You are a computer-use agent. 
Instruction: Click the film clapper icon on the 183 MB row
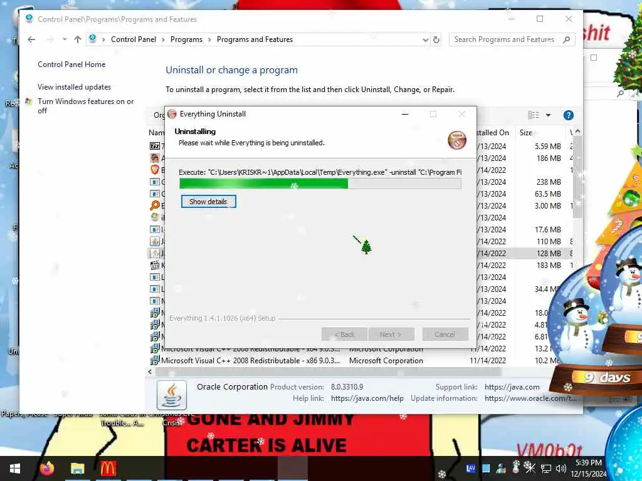[155, 265]
